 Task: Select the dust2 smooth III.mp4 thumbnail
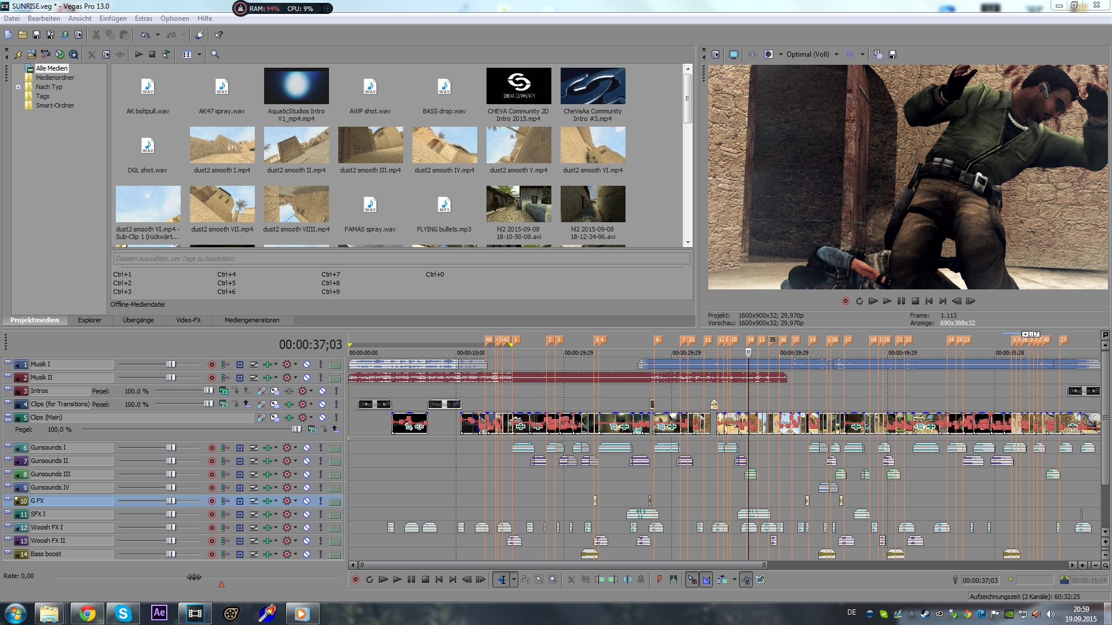pos(370,146)
